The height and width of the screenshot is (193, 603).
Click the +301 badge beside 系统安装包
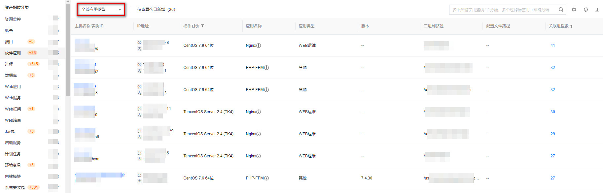33,187
